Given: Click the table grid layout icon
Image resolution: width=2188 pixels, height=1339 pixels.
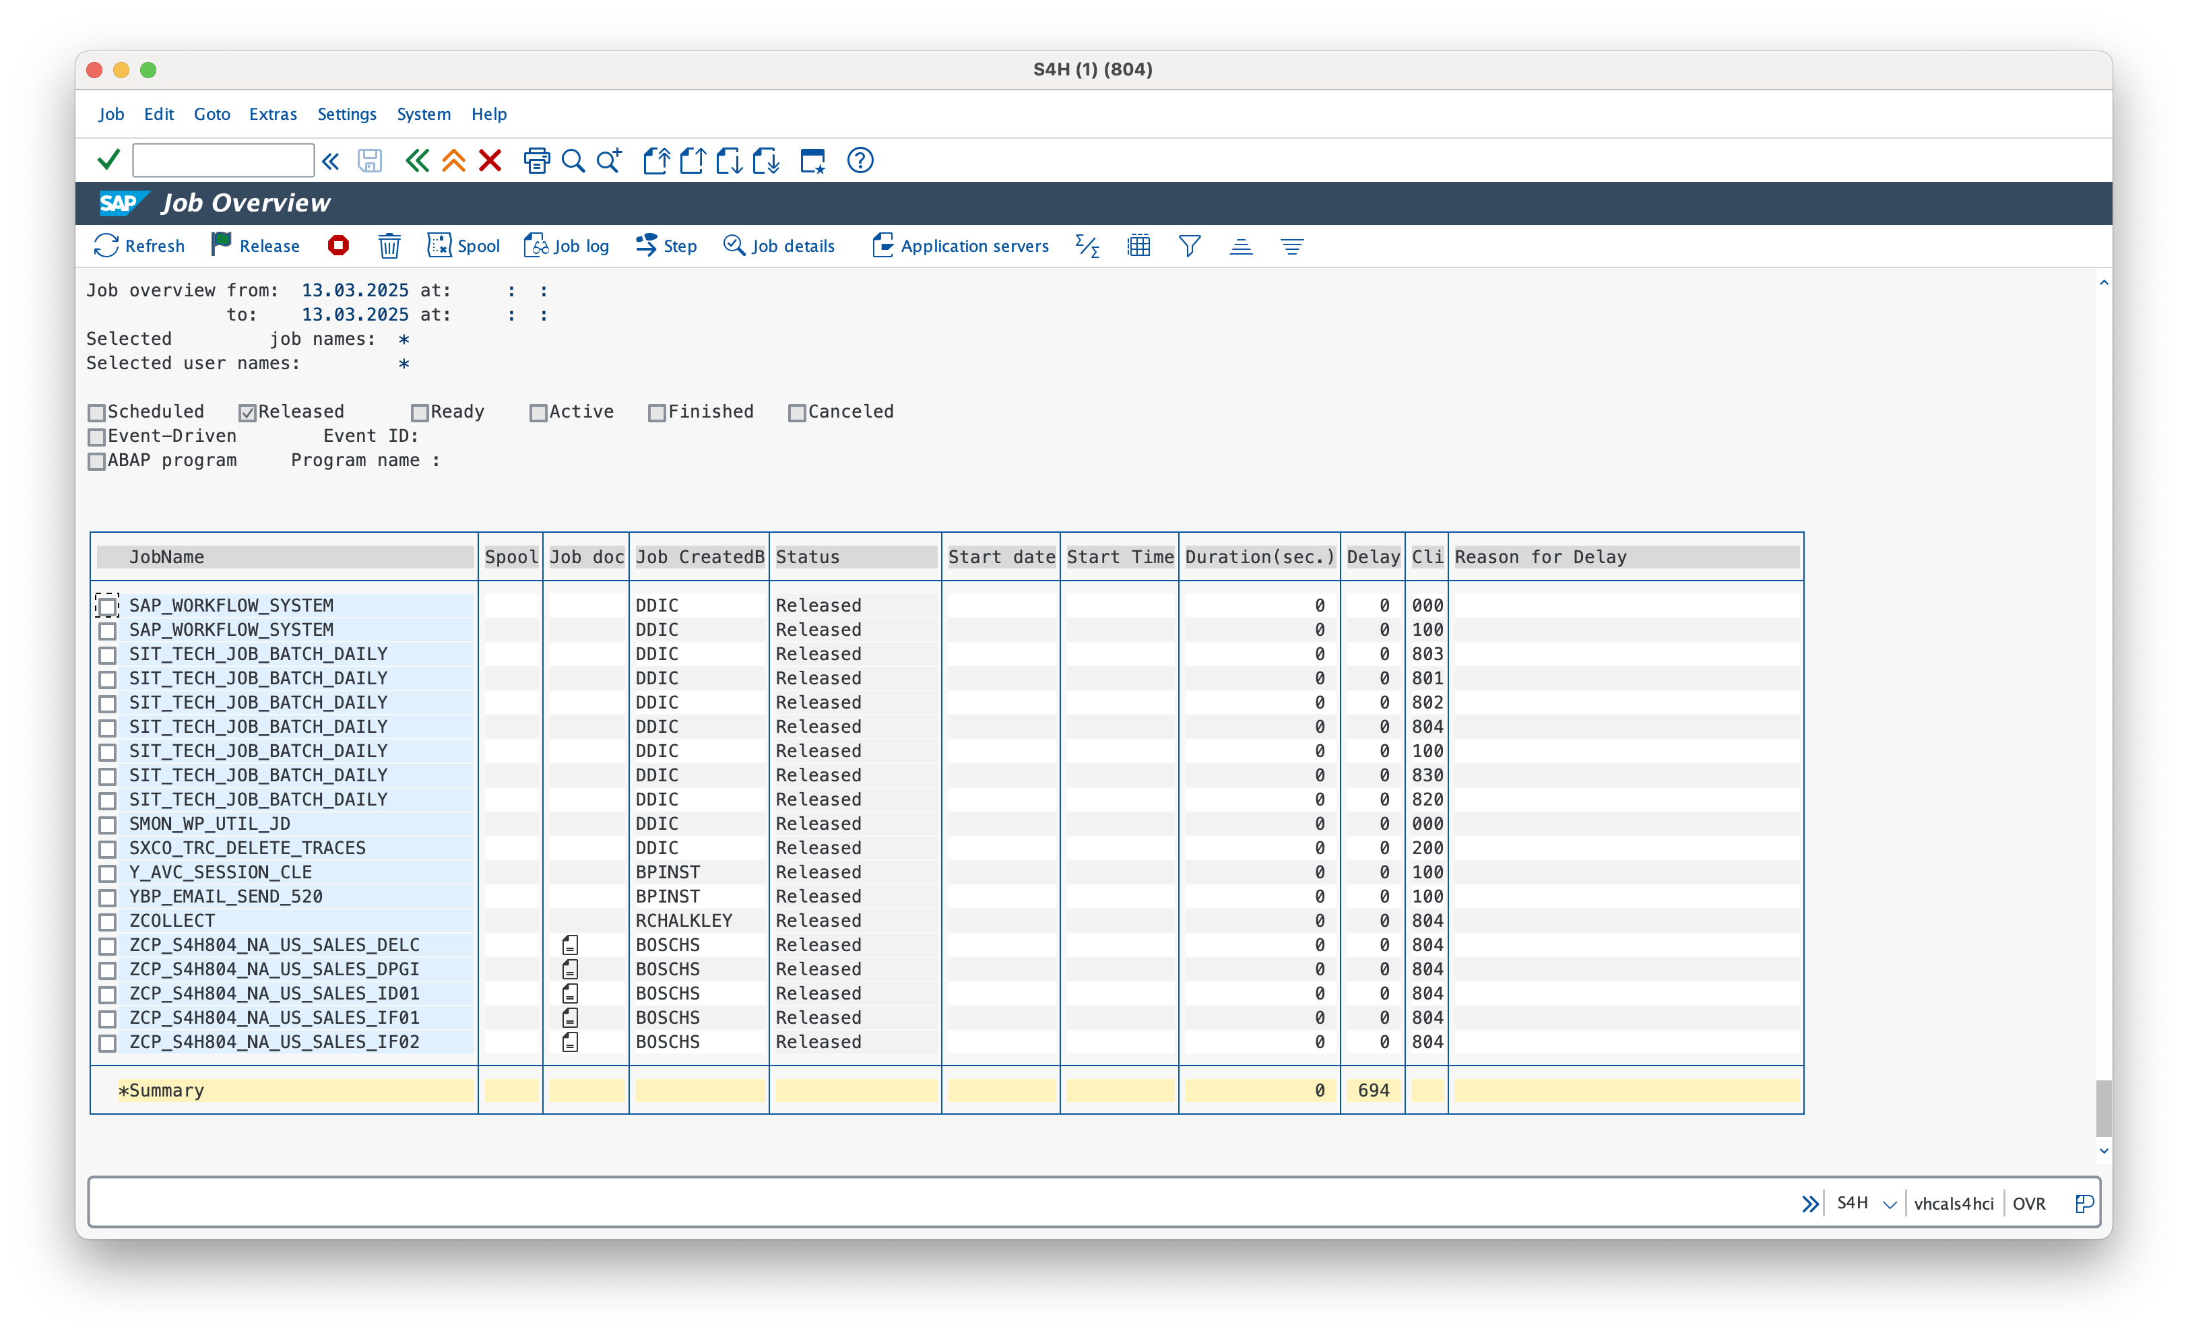Looking at the screenshot, I should tap(1138, 246).
